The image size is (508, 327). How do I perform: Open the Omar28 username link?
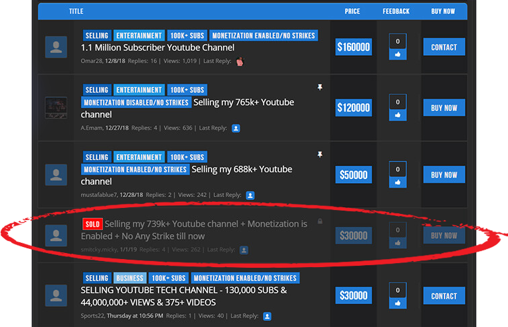tap(92, 61)
